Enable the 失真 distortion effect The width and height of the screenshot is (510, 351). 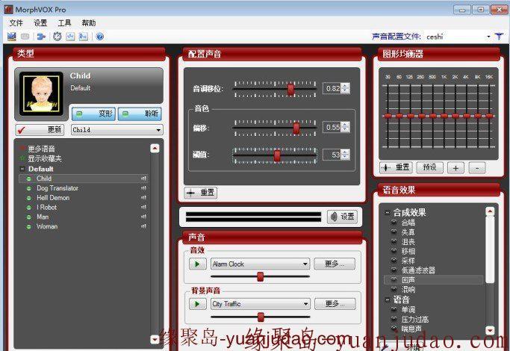click(x=394, y=232)
